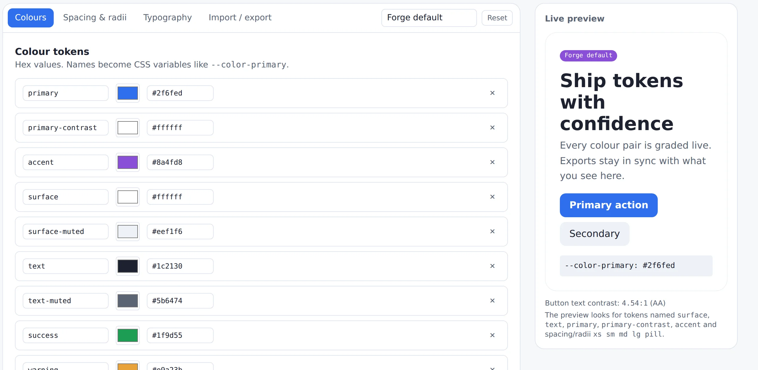Remove the primary colour token row
The height and width of the screenshot is (370, 758).
click(492, 93)
